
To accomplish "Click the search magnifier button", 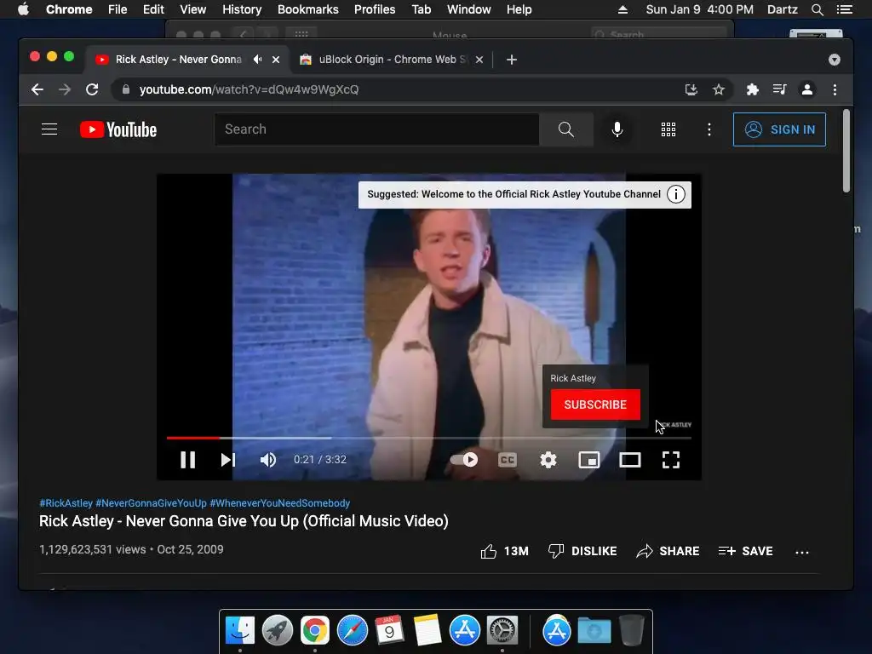I will pos(566,129).
